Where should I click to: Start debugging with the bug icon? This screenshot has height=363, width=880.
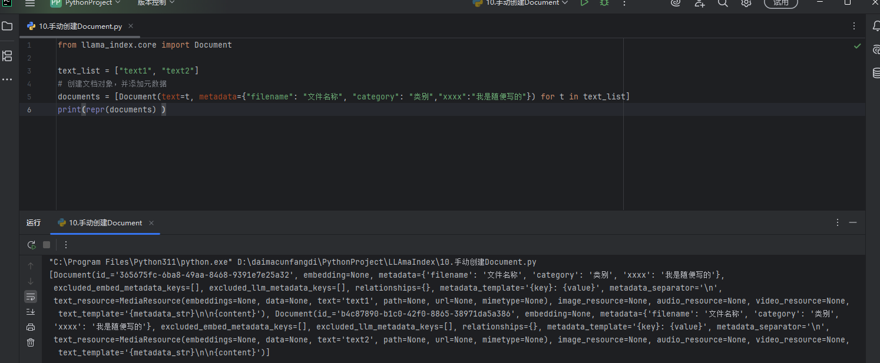(x=604, y=3)
